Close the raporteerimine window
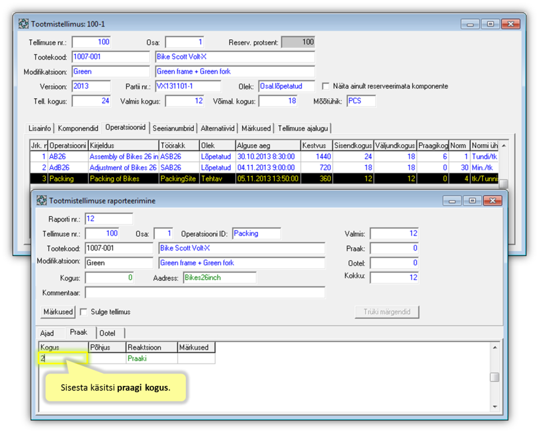Image resolution: width=539 pixels, height=433 pixels. point(492,201)
